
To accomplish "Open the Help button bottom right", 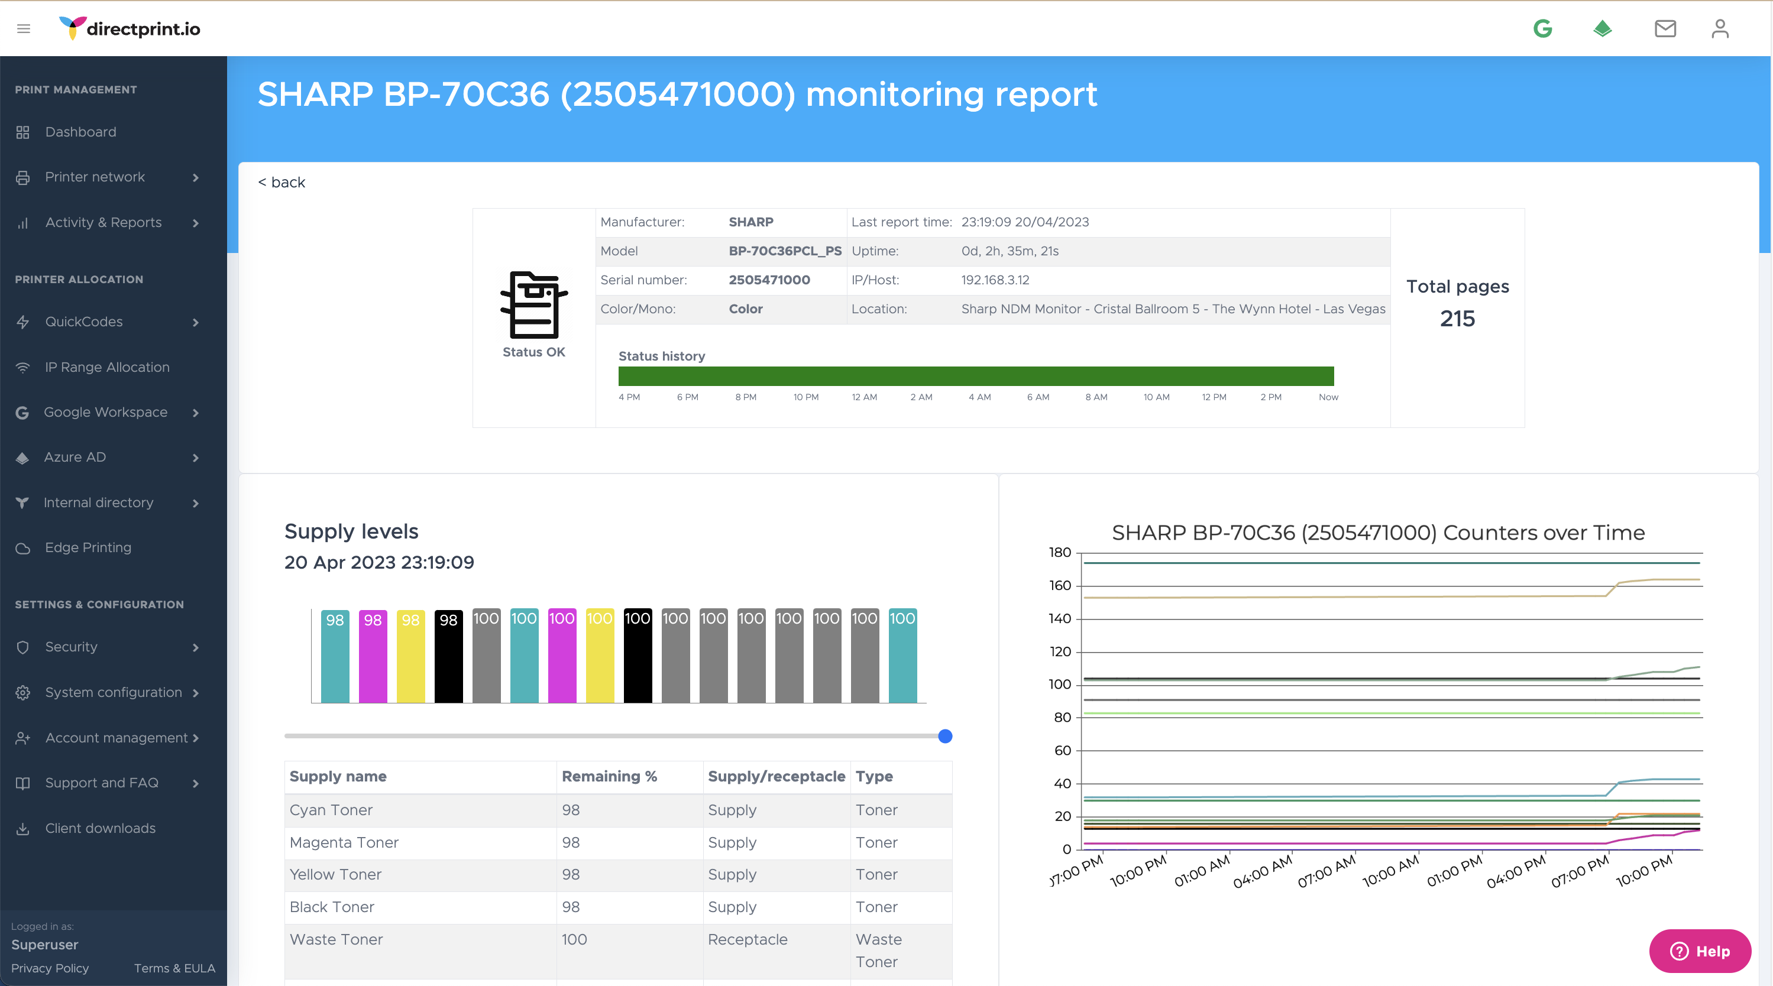I will click(1700, 951).
